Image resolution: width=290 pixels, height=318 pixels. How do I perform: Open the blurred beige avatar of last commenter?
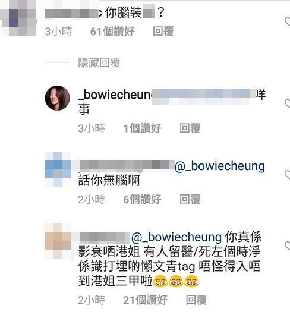[58, 241]
